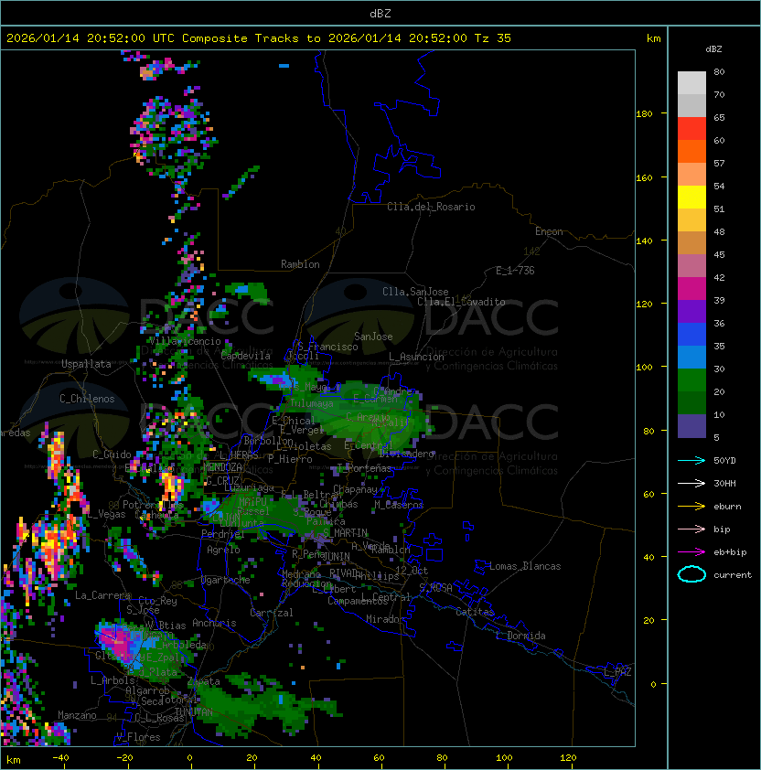
Task: Click the '160' tick on vertical axis
Action: [644, 177]
